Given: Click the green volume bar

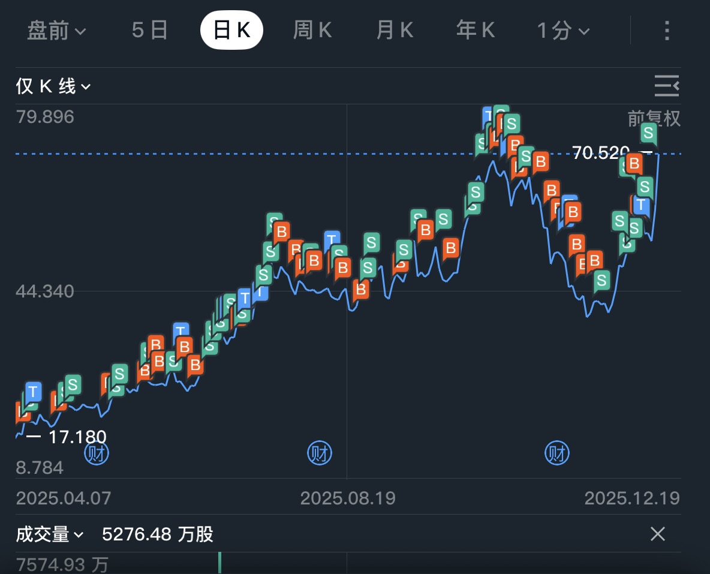Looking at the screenshot, I should click(219, 563).
